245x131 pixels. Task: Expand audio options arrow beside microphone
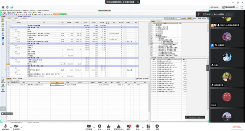(x=11, y=127)
